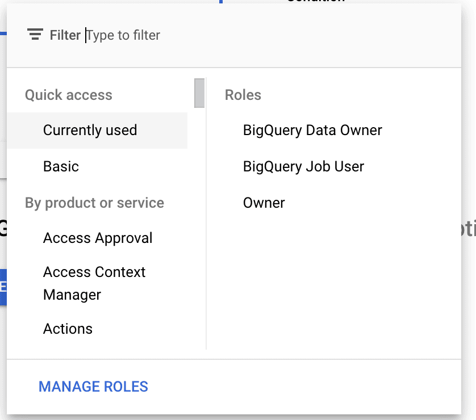Select the Basic roles category
Screen dimensions: 476x420
point(97,166)
